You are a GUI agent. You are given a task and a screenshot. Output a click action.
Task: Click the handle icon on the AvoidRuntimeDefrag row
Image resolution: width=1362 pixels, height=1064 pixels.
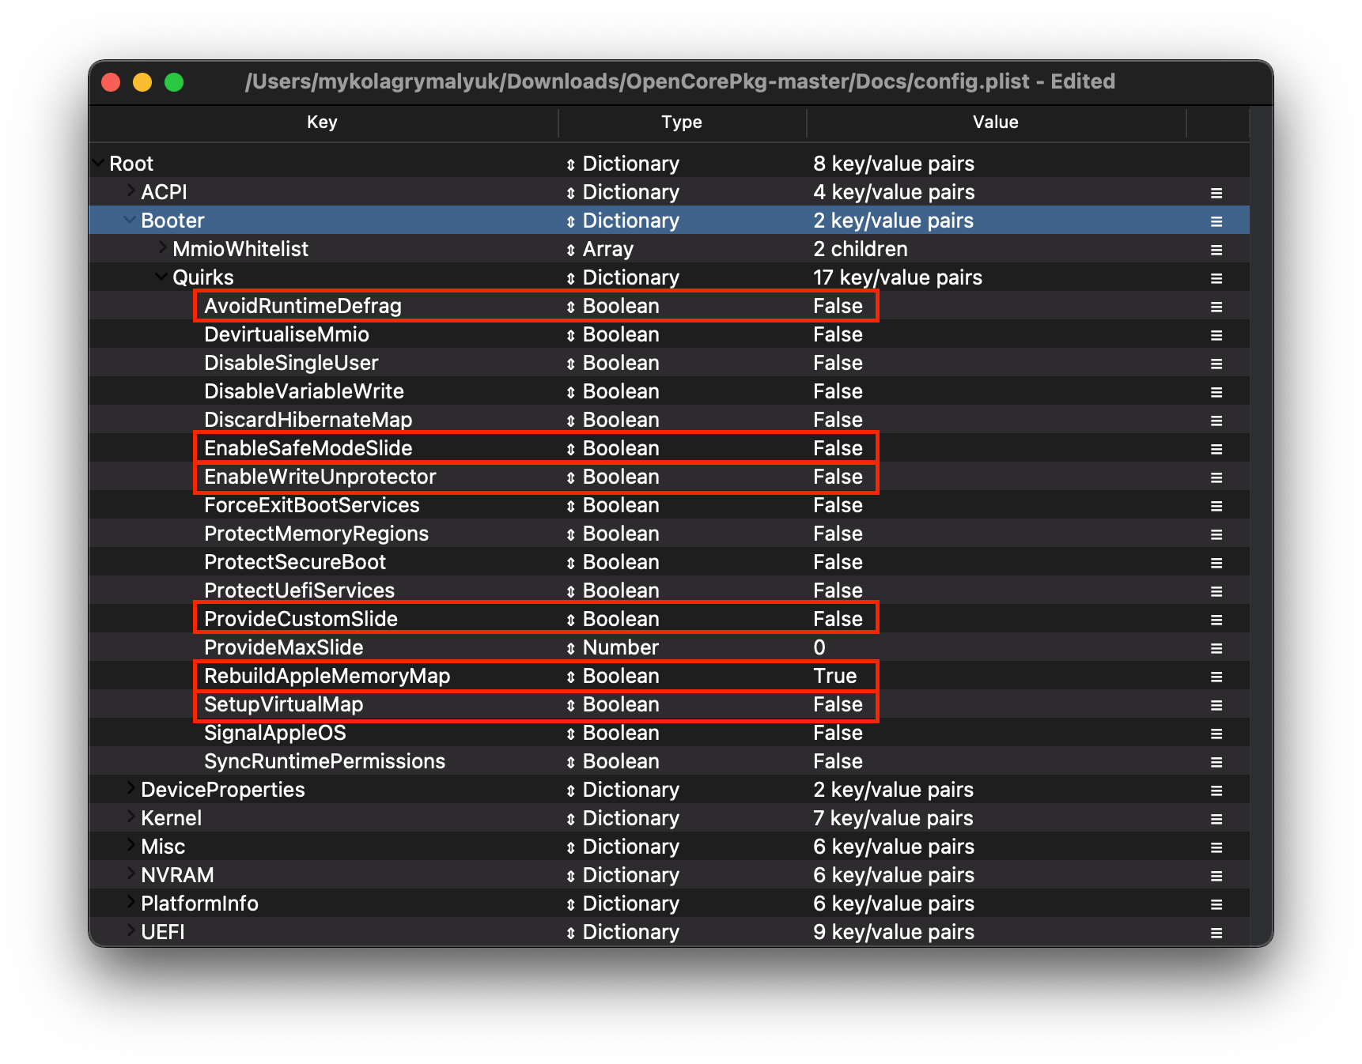(x=1216, y=307)
